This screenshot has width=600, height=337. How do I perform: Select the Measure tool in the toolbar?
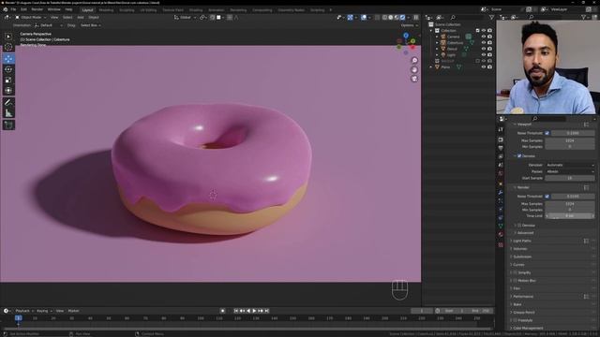[8, 113]
